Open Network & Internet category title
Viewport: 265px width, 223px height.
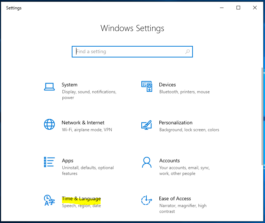coord(83,123)
